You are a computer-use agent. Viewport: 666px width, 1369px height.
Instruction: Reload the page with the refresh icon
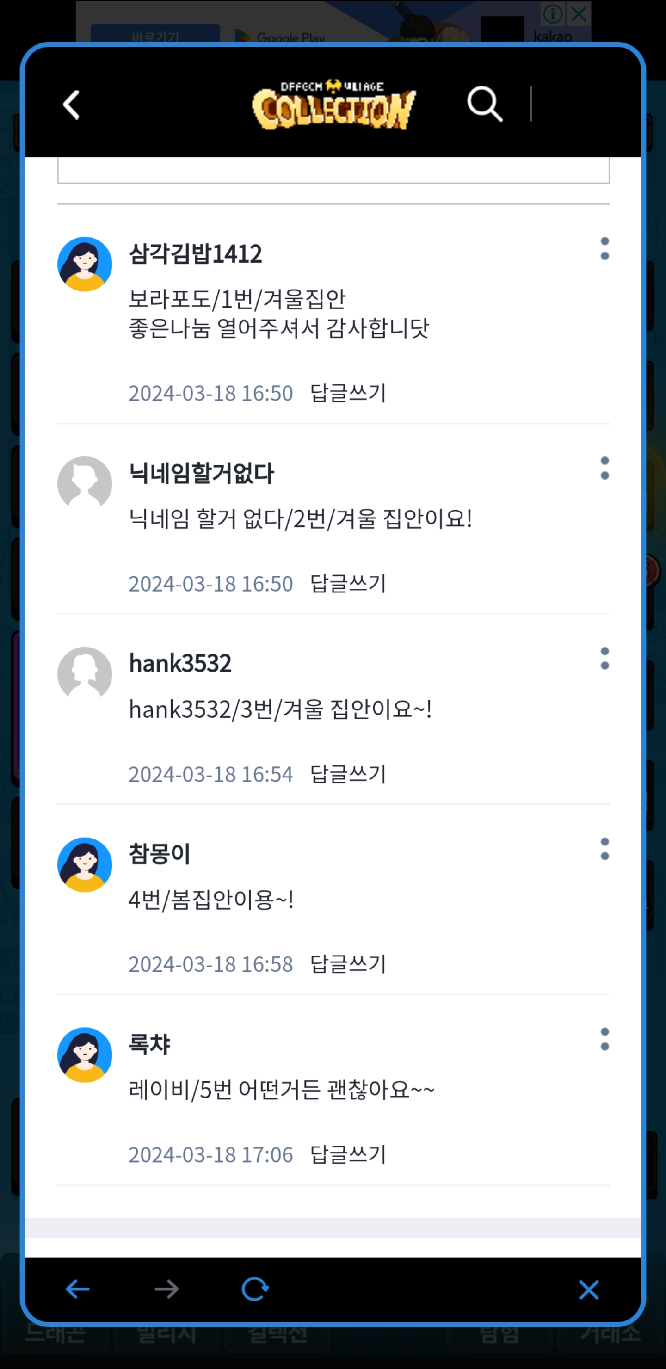[x=255, y=1289]
